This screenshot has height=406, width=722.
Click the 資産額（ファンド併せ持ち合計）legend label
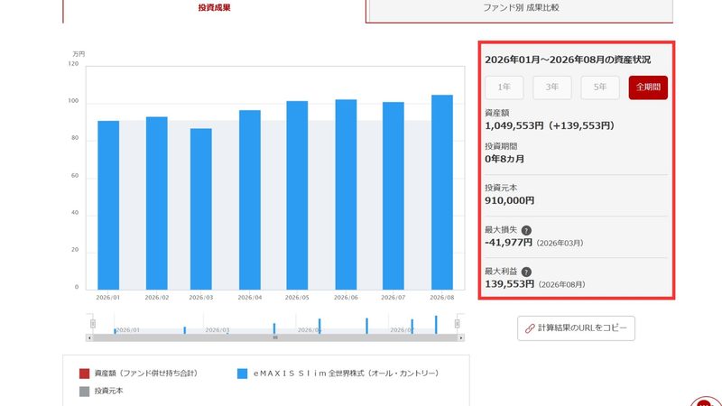pyautogui.click(x=146, y=374)
